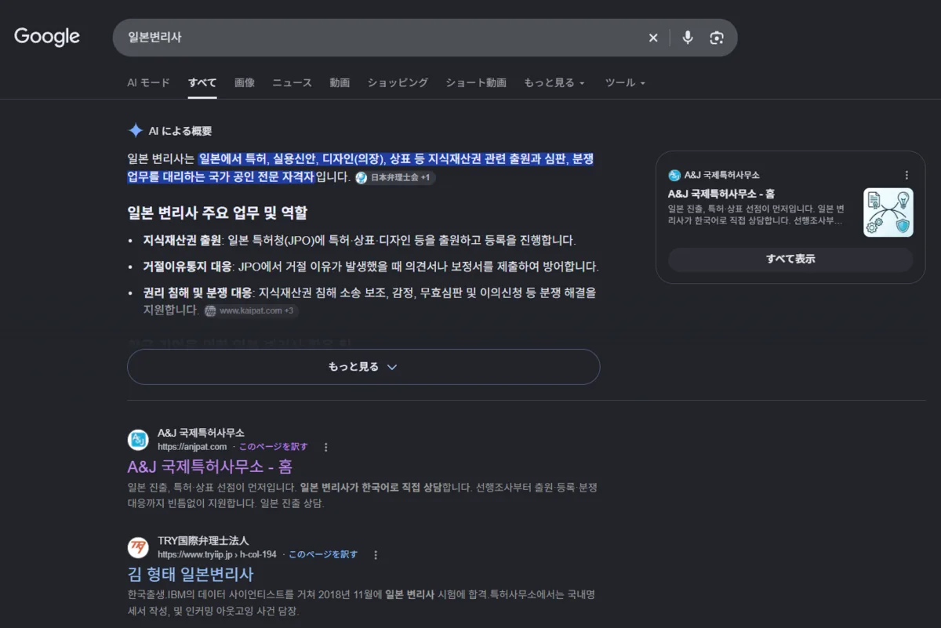The image size is (941, 628).
Task: Open the ツール dropdown
Action: pyautogui.click(x=625, y=82)
